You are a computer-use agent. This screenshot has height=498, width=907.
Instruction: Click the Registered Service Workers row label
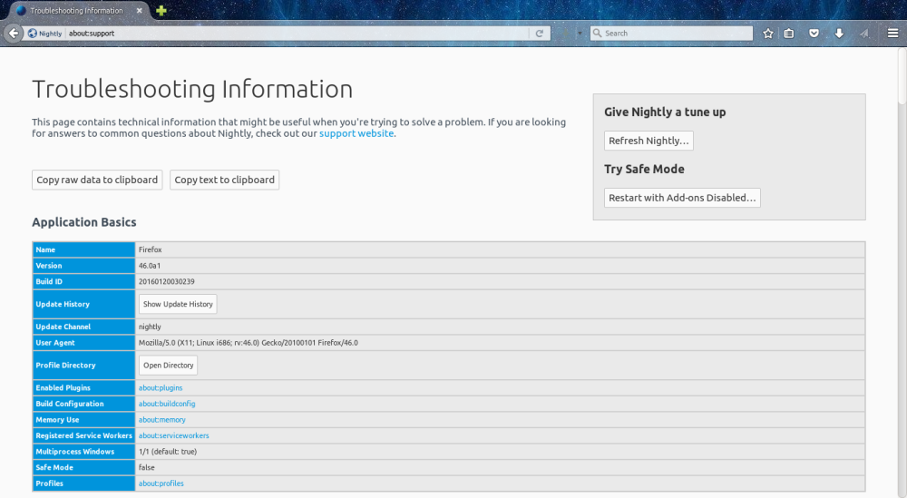(83, 435)
